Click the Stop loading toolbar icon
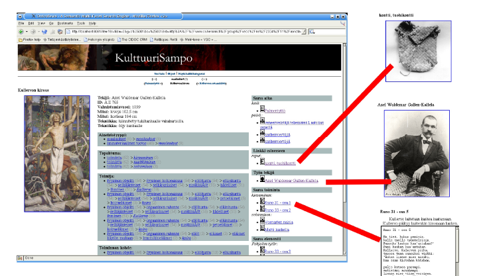This screenshot has height=276, width=479. point(53,31)
